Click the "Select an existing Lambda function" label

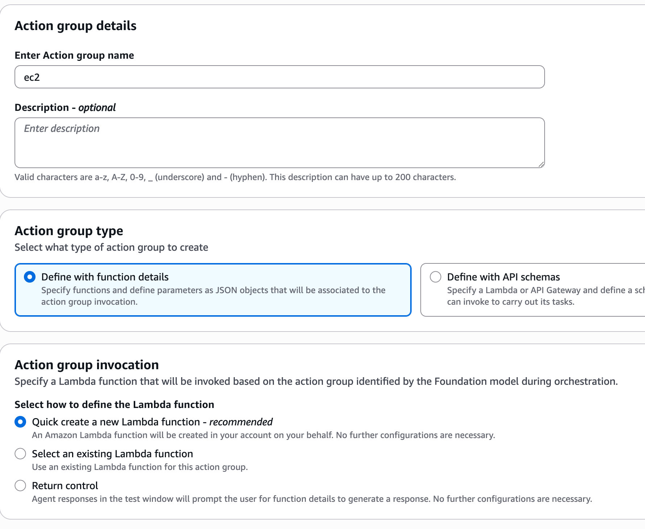point(112,454)
